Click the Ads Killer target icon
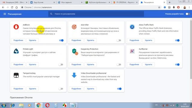This screenshot has width=192, height=108. coord(74,27)
